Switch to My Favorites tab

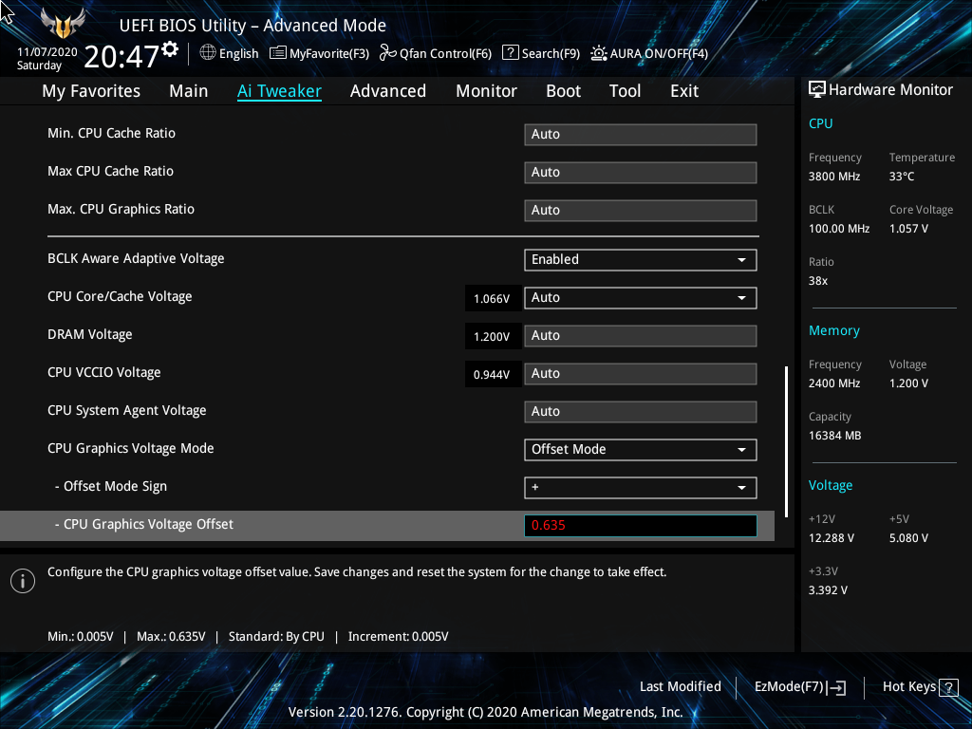coord(91,91)
